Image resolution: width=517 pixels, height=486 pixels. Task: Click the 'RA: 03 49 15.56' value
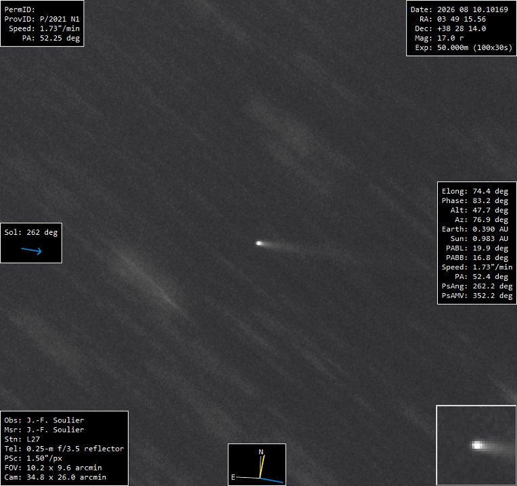(x=452, y=19)
